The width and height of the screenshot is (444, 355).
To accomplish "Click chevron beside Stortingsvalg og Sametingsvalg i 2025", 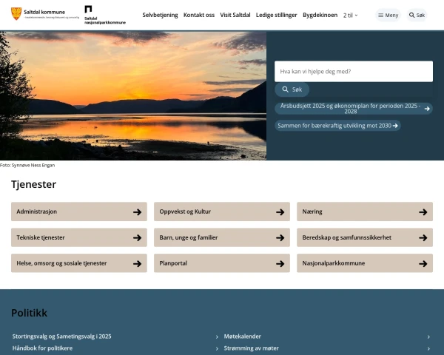I will [217, 337].
